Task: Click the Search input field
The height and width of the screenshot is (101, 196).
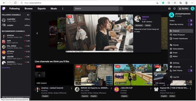Action: 96,9
